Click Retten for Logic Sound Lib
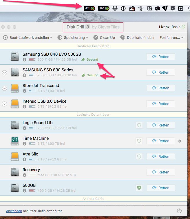Screen dimensions: 190x219 coord(161,125)
